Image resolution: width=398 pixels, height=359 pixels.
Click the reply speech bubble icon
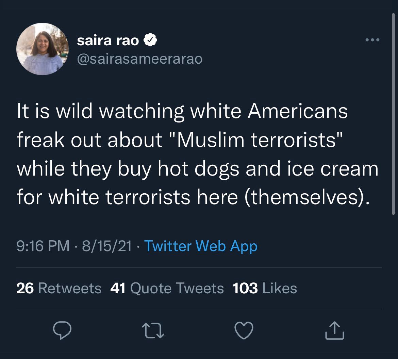pos(62,331)
